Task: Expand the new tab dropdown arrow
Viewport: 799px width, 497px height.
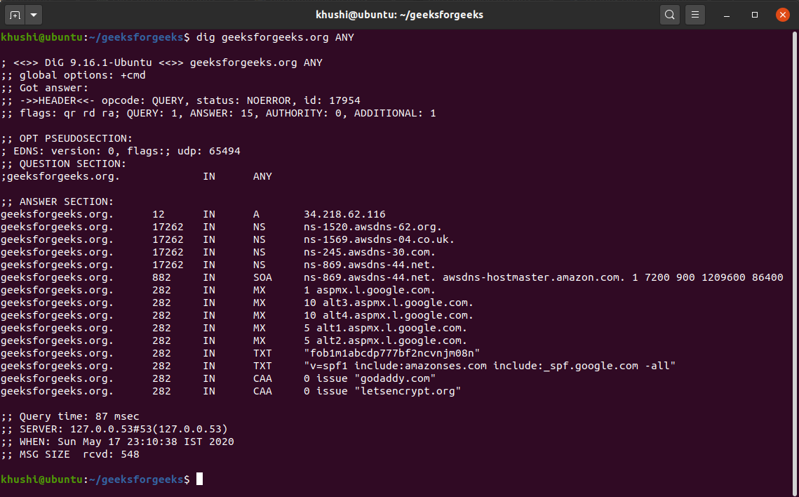Action: (34, 15)
